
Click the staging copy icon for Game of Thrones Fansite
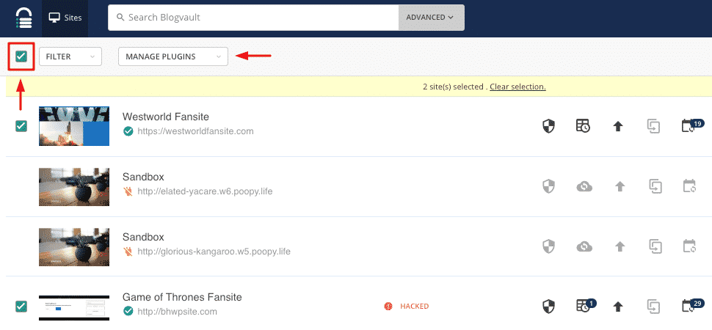click(653, 306)
